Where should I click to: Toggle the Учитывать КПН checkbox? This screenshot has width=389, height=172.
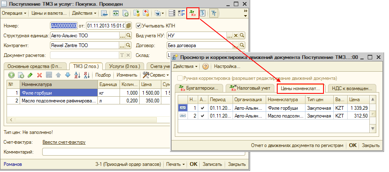[x=138, y=26]
